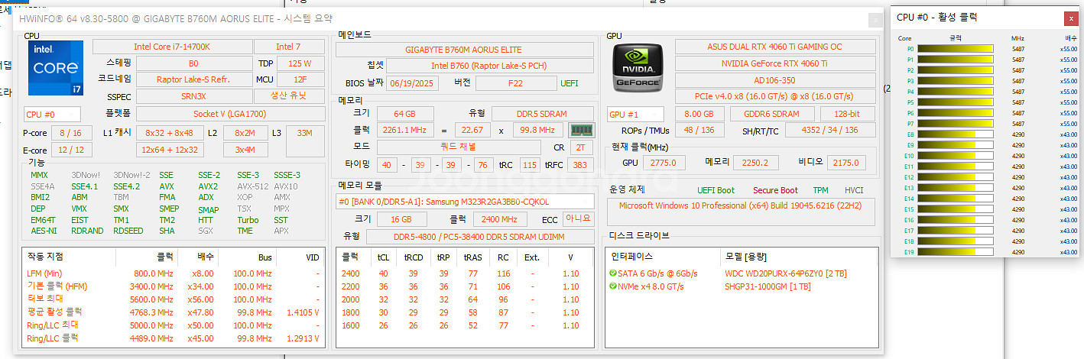This screenshot has height=359, width=1084.
Task: Close the HWiNFO system summary window
Action: tap(875, 21)
